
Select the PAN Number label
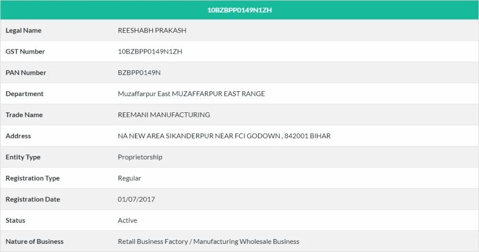[x=26, y=73]
